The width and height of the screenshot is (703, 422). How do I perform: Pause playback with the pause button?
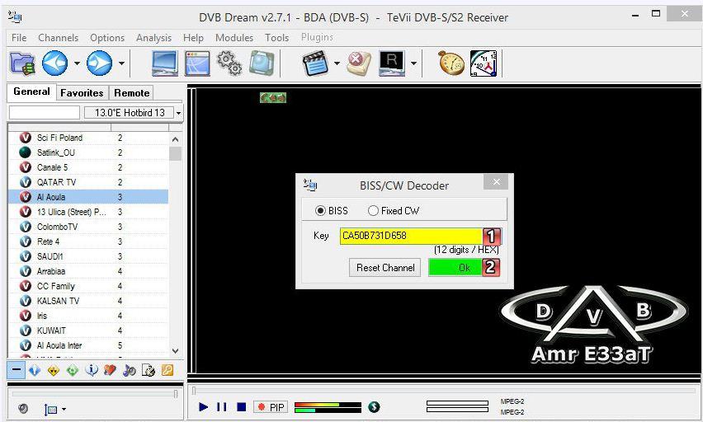(221, 407)
